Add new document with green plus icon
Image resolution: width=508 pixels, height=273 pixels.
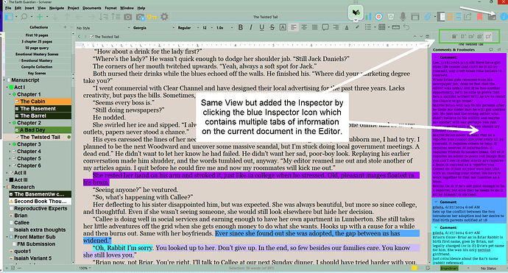[x=40, y=16]
